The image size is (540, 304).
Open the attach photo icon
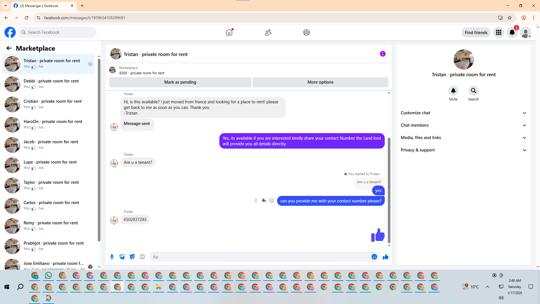click(x=122, y=257)
